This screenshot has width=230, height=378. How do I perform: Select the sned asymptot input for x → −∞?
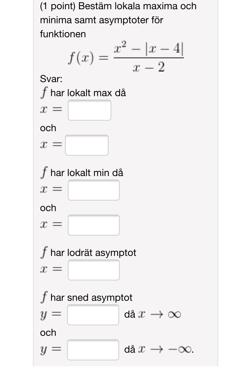coord(93,350)
